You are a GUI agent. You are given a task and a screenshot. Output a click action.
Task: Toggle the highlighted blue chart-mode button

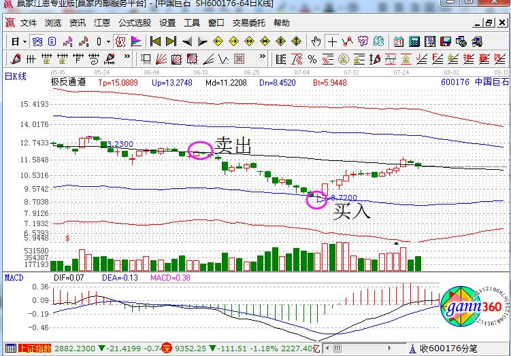(x=38, y=41)
